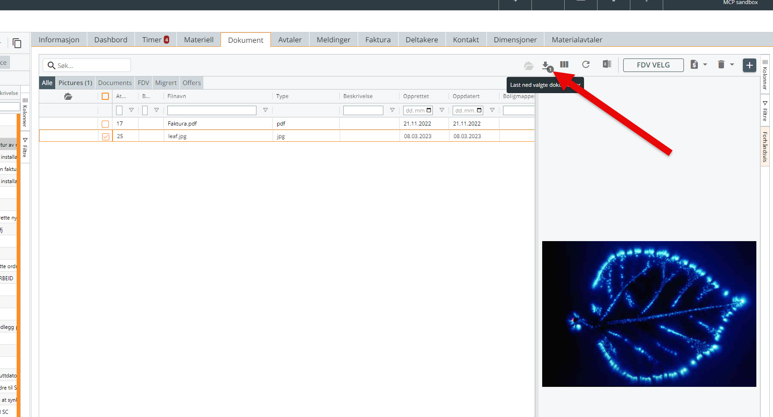Open left-side Filtre side tab

point(25,148)
